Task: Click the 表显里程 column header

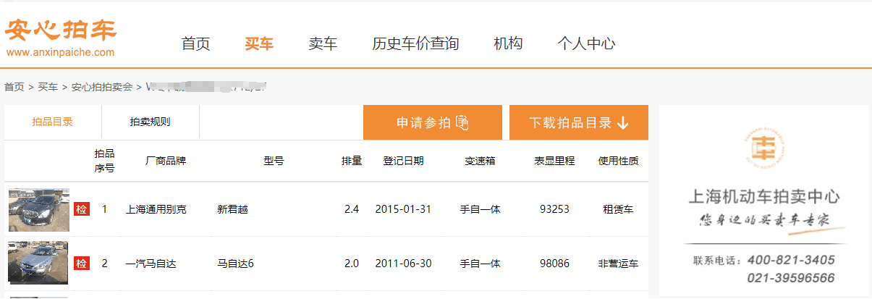Action: tap(554, 161)
